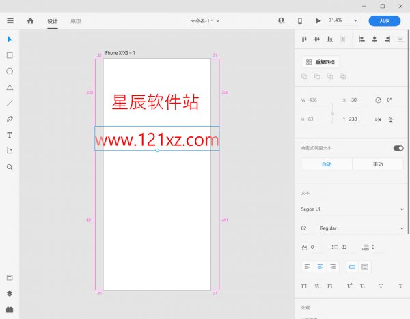
Task: Open the hamburger menu
Action: [x=10, y=21]
